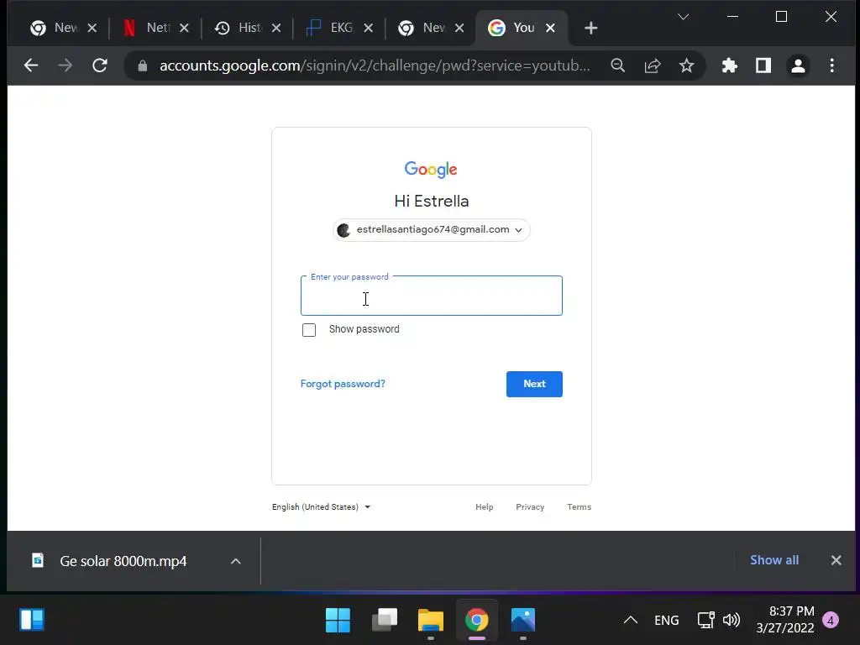Viewport: 860px width, 645px height.
Task: Switch to the first New Tab tab
Action: coord(55,28)
